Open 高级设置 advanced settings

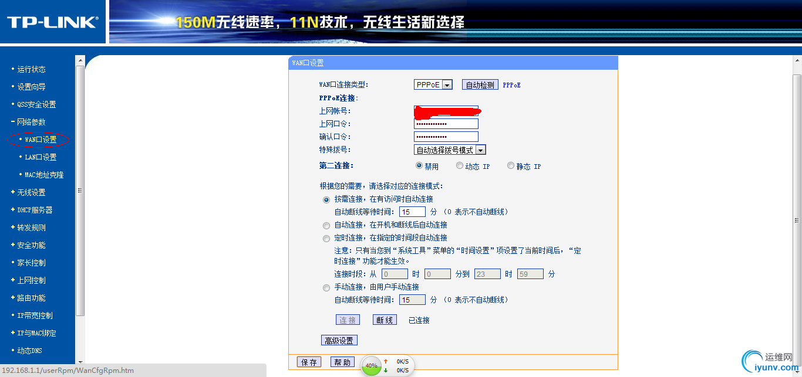coord(339,340)
